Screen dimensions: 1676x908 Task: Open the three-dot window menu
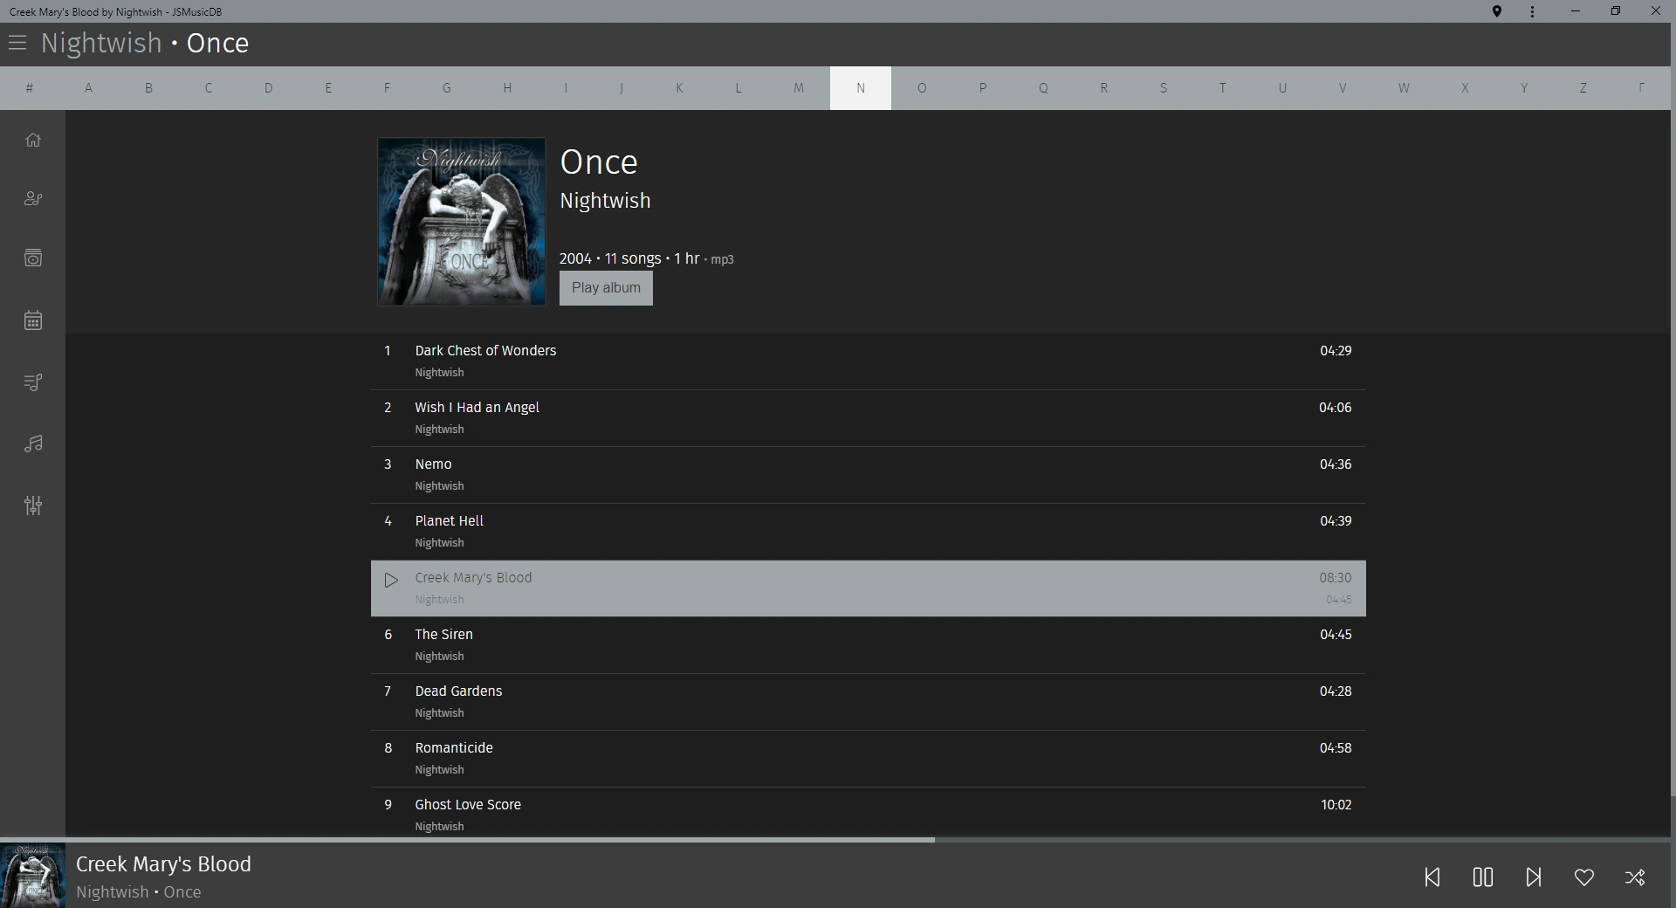1532,11
